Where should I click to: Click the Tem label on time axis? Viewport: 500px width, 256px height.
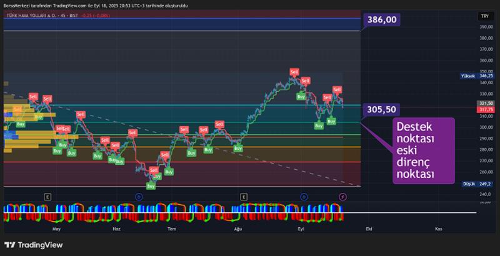point(172,229)
